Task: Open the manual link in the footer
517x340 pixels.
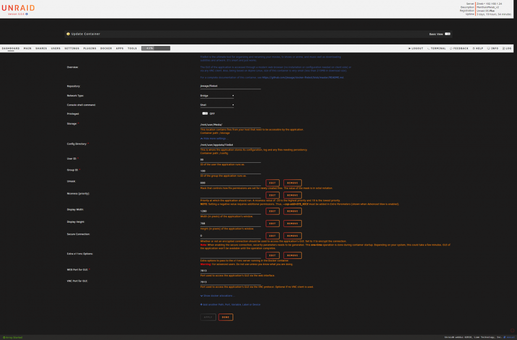Action: click(x=510, y=337)
